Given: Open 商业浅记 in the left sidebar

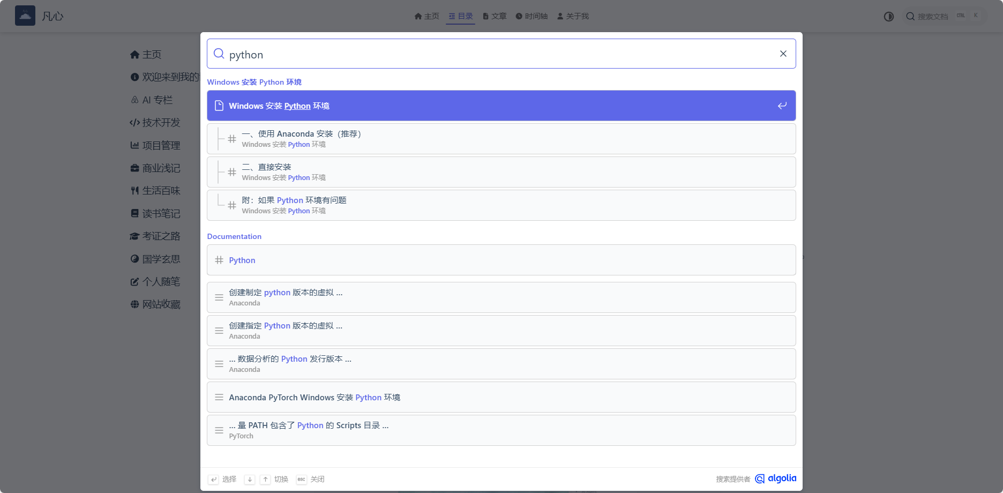Looking at the screenshot, I should pos(155,168).
